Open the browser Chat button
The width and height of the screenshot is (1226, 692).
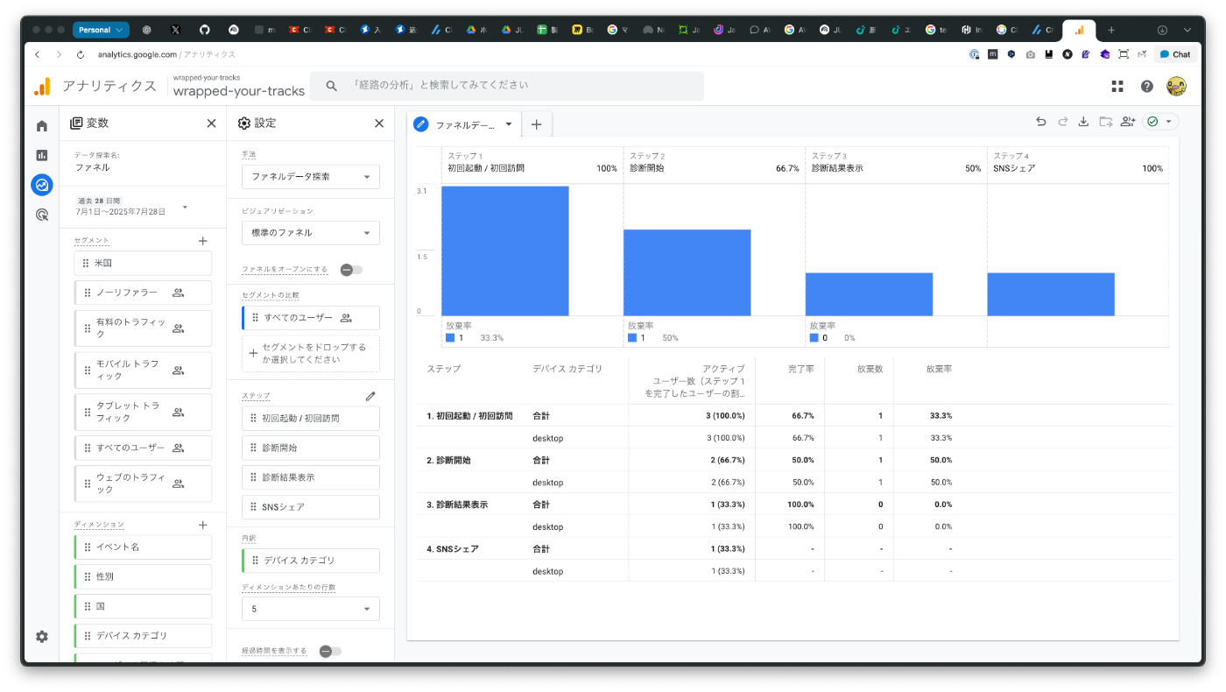click(1174, 54)
